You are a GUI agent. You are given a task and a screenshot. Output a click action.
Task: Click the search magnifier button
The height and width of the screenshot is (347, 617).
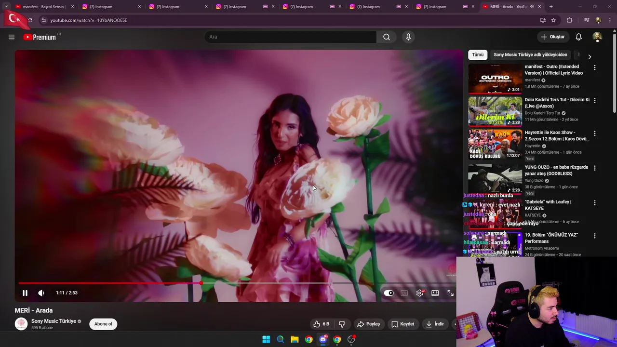[x=387, y=37]
